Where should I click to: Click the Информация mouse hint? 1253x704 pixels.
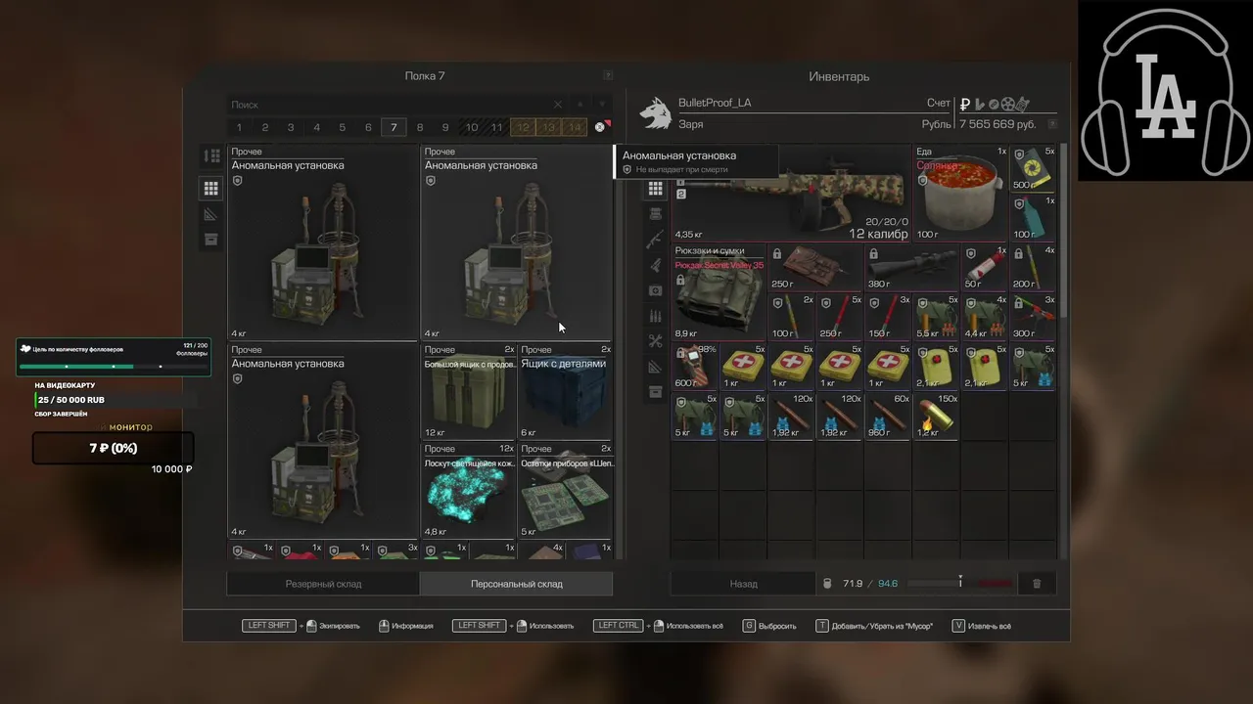pos(405,626)
